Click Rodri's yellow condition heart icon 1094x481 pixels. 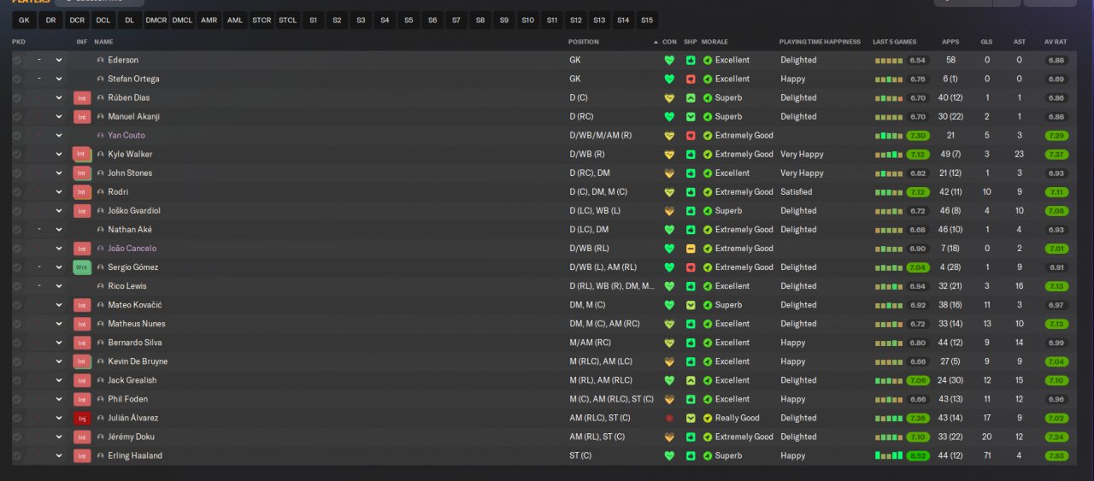669,192
